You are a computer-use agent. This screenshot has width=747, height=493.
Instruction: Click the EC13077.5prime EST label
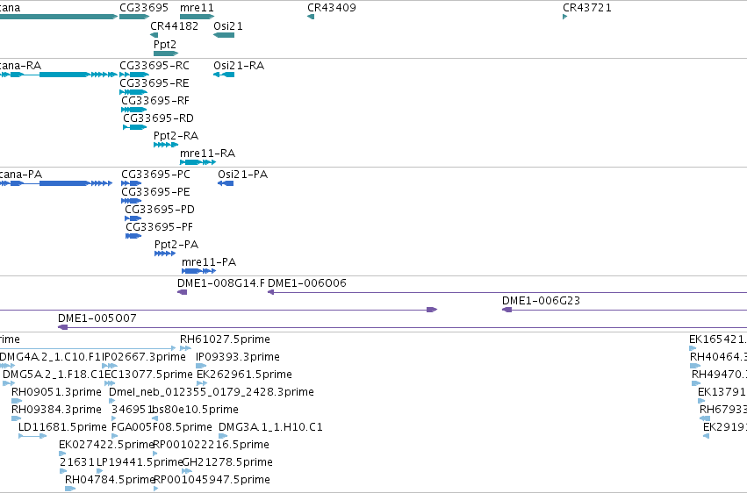148,375
